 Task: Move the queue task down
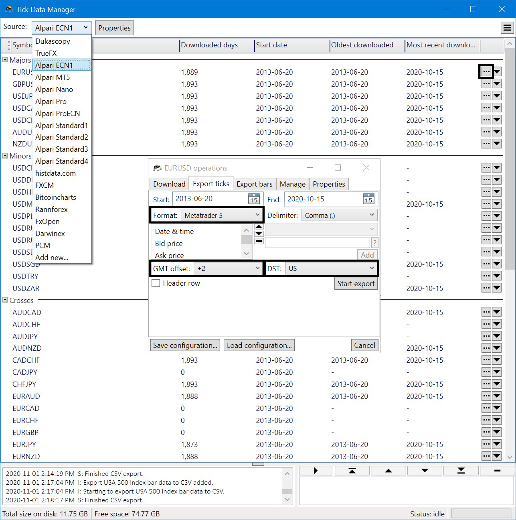click(x=425, y=471)
